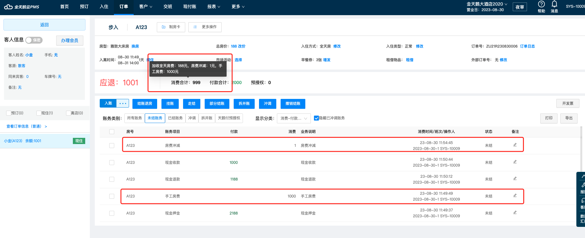This screenshot has width=585, height=238.
Task: Click 租借 rental items link
Action: click(x=410, y=60)
